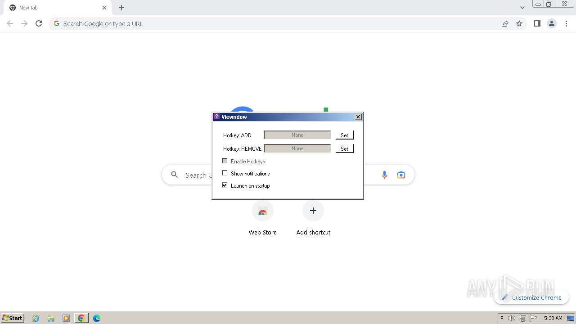This screenshot has height=324, width=576.
Task: Set the ADD hotkey with Set button
Action: 344,135
